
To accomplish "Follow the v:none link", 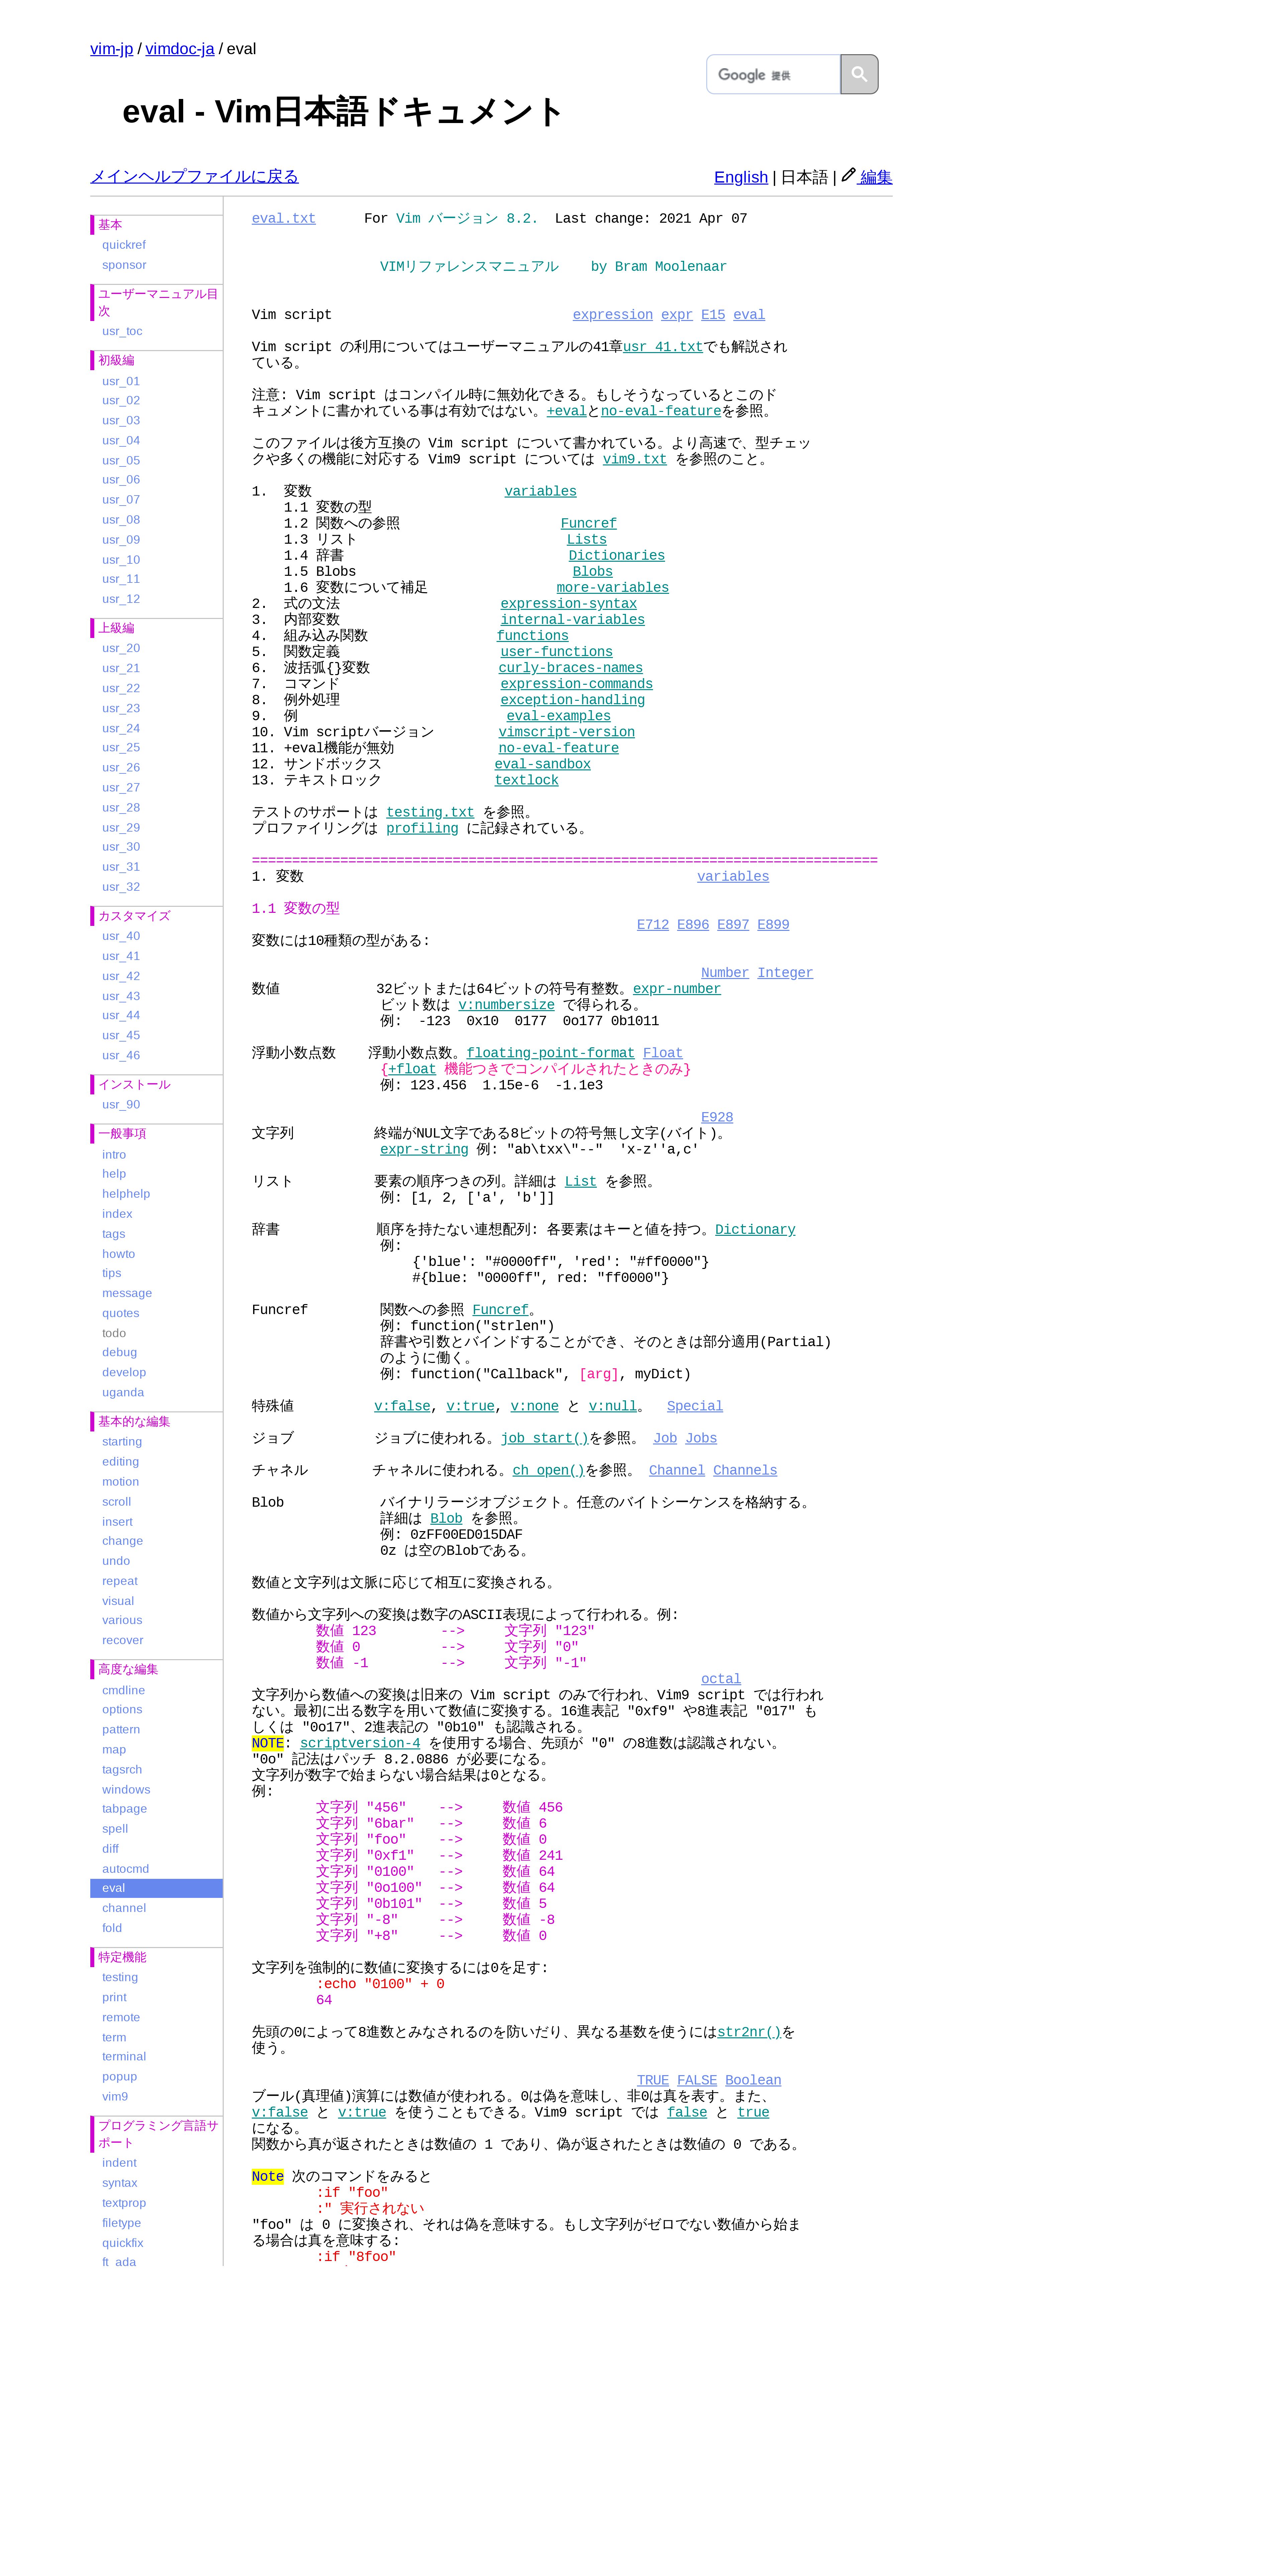I will [535, 1406].
